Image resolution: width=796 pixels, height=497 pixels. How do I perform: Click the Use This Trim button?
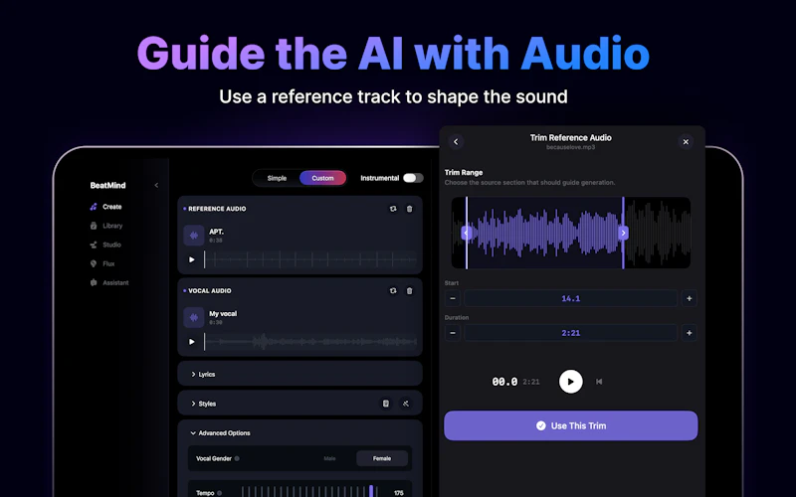(570, 425)
